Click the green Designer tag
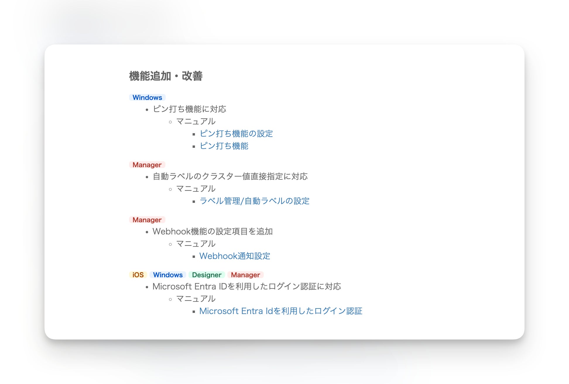This screenshot has height=384, width=569. (207, 275)
